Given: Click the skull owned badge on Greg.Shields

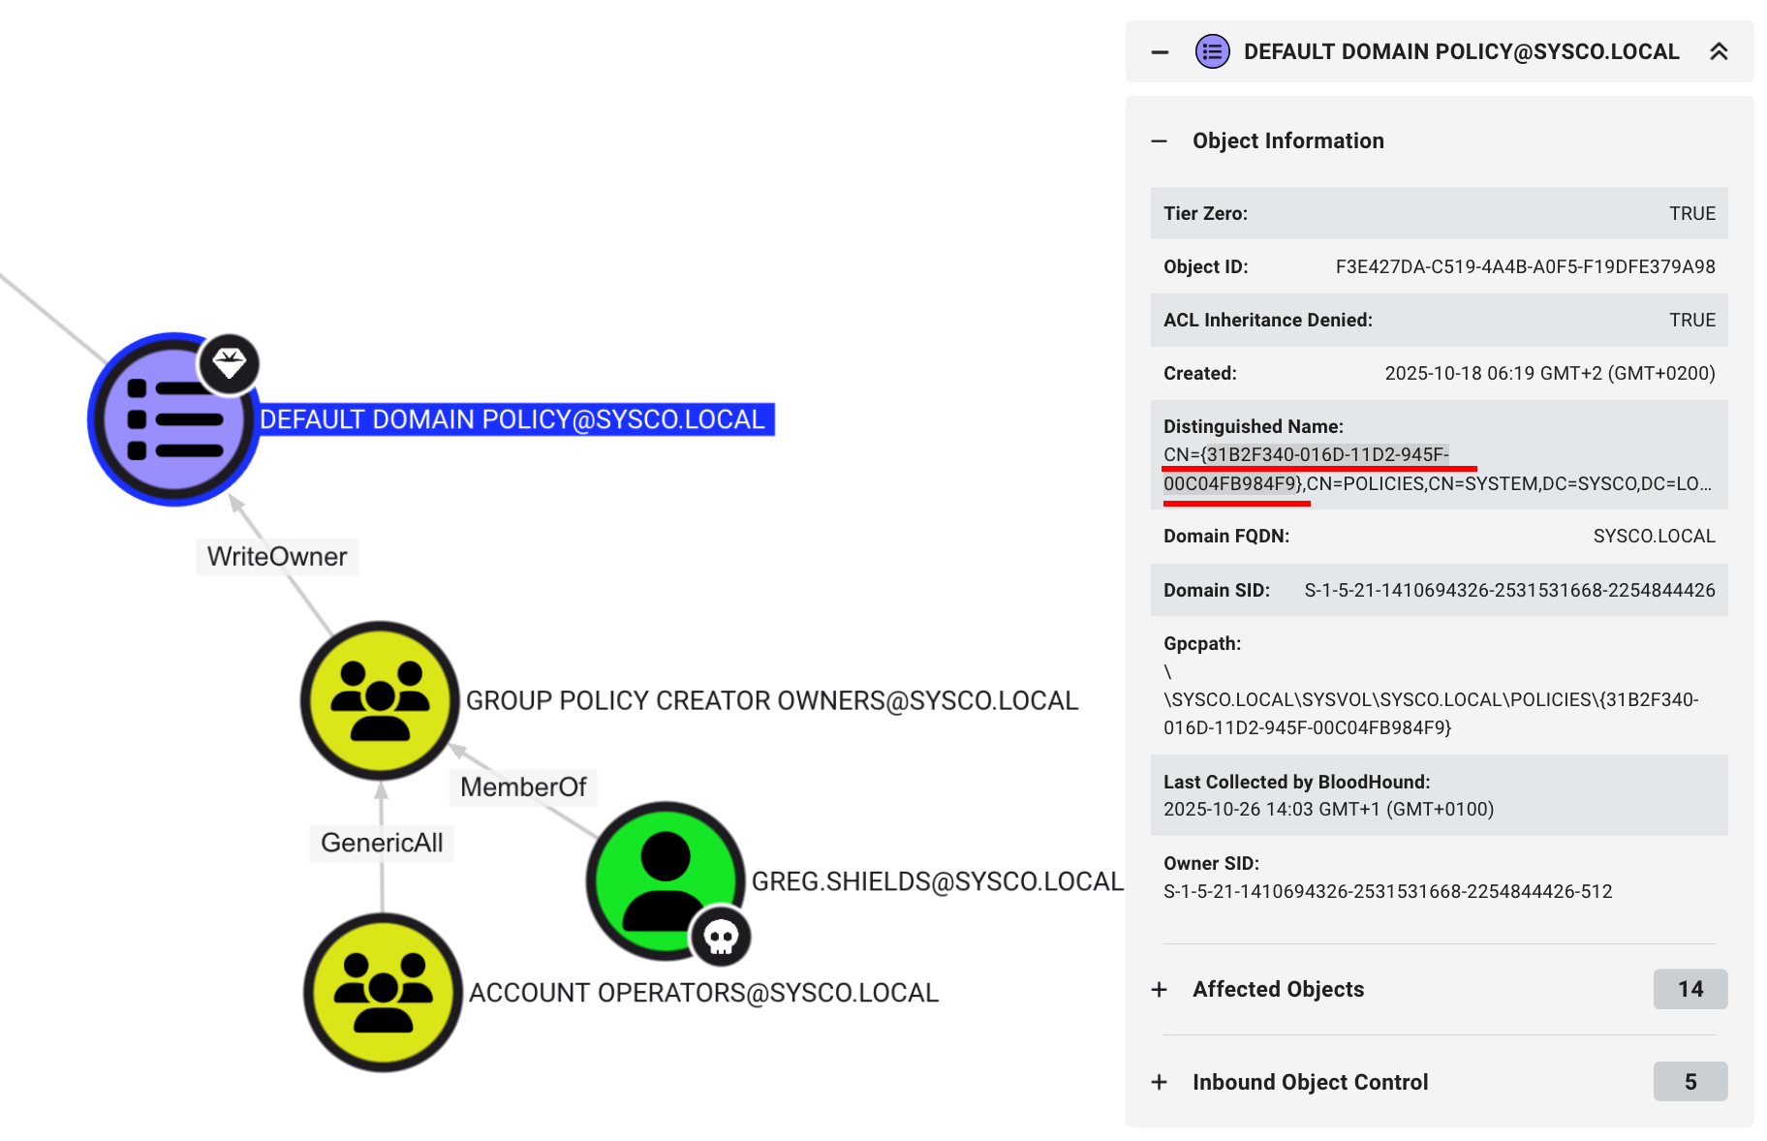Looking at the screenshot, I should (x=721, y=937).
